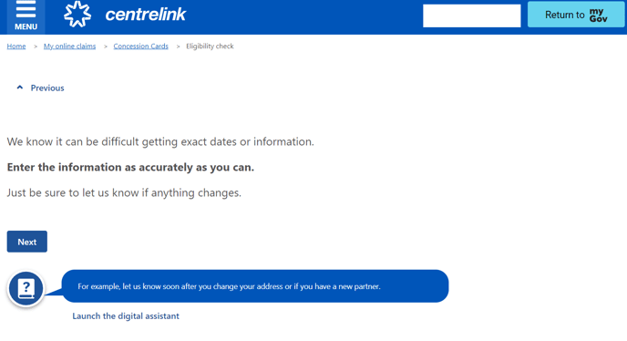Open the My online claims breadcrumb
The width and height of the screenshot is (627, 341).
[69, 46]
